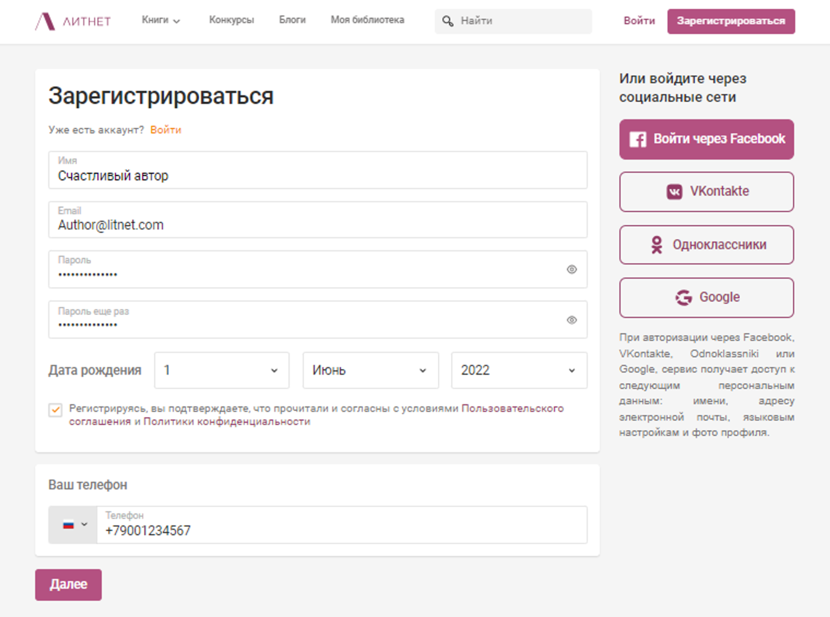Go to Конкурсы page

pos(231,20)
